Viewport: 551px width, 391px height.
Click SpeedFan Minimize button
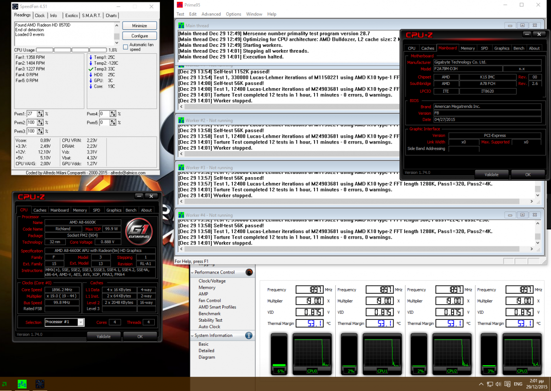click(x=140, y=26)
